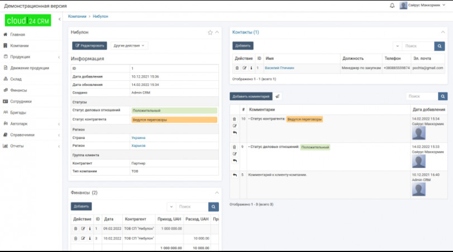Click the Редактировать button
453x252 pixels.
(x=89, y=46)
